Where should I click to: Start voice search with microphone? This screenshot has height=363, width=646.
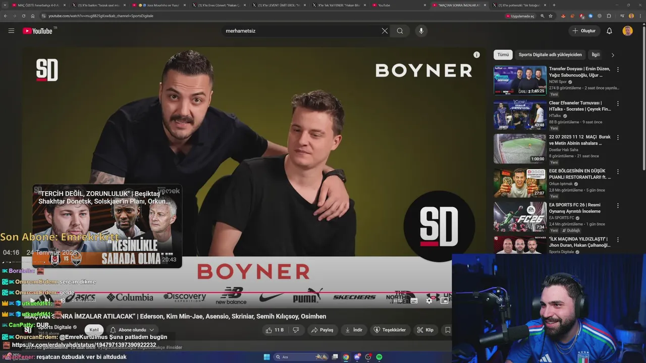(x=421, y=31)
